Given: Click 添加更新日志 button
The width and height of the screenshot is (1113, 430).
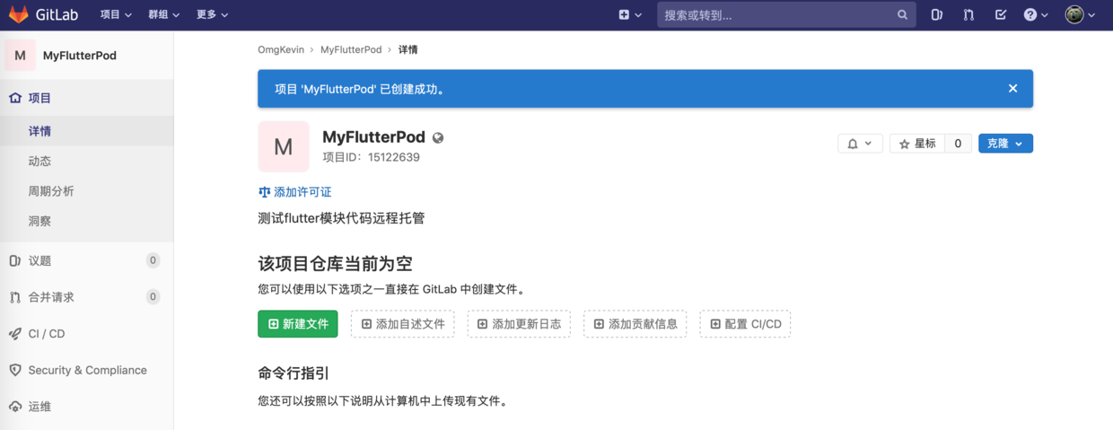Looking at the screenshot, I should pos(519,324).
